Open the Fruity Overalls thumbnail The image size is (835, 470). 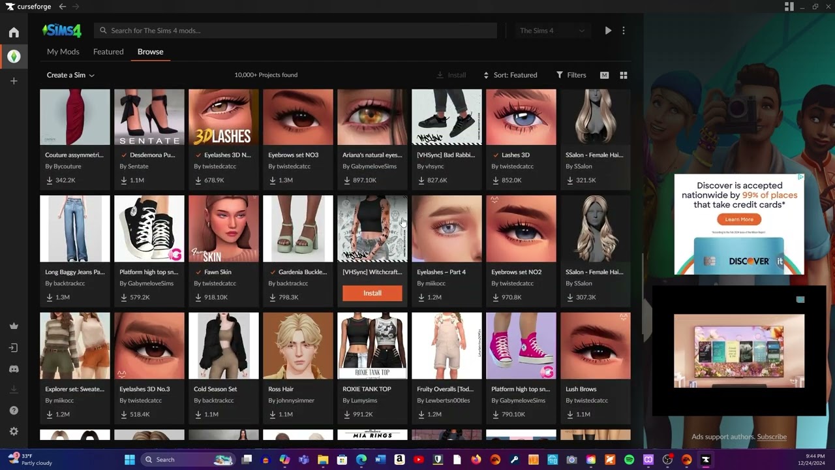[x=447, y=345]
